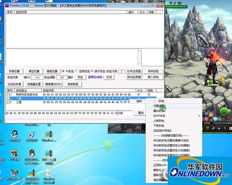Click the 发送间隔 field showing 100
This screenshot has width=232, height=185.
click(62, 77)
